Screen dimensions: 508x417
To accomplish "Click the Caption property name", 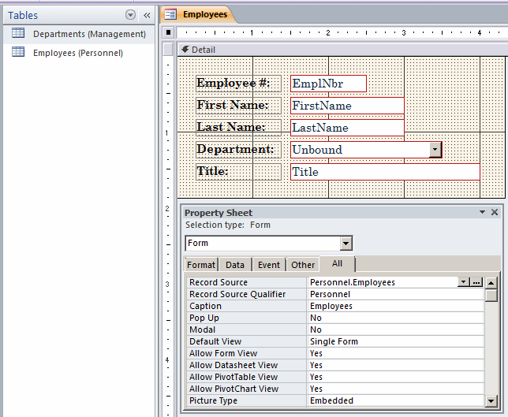I will (205, 306).
